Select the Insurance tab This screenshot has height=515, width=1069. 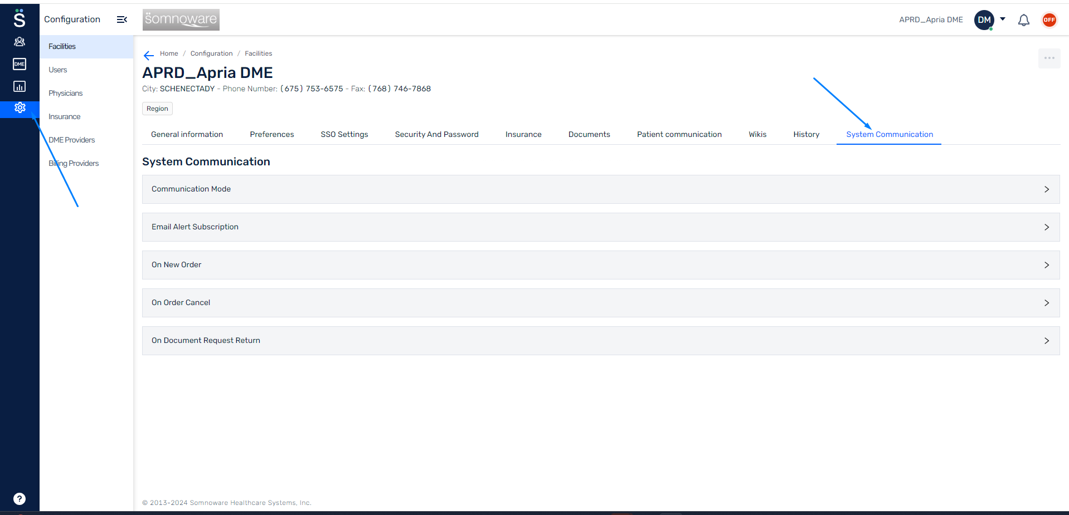click(523, 134)
